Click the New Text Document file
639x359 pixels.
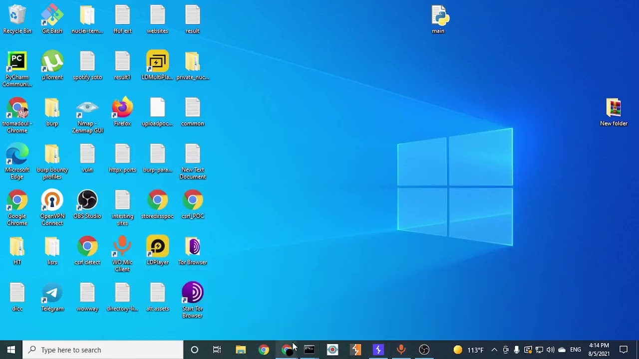[193, 162]
